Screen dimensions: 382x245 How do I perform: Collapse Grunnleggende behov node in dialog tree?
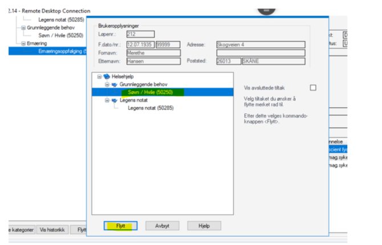click(x=107, y=84)
